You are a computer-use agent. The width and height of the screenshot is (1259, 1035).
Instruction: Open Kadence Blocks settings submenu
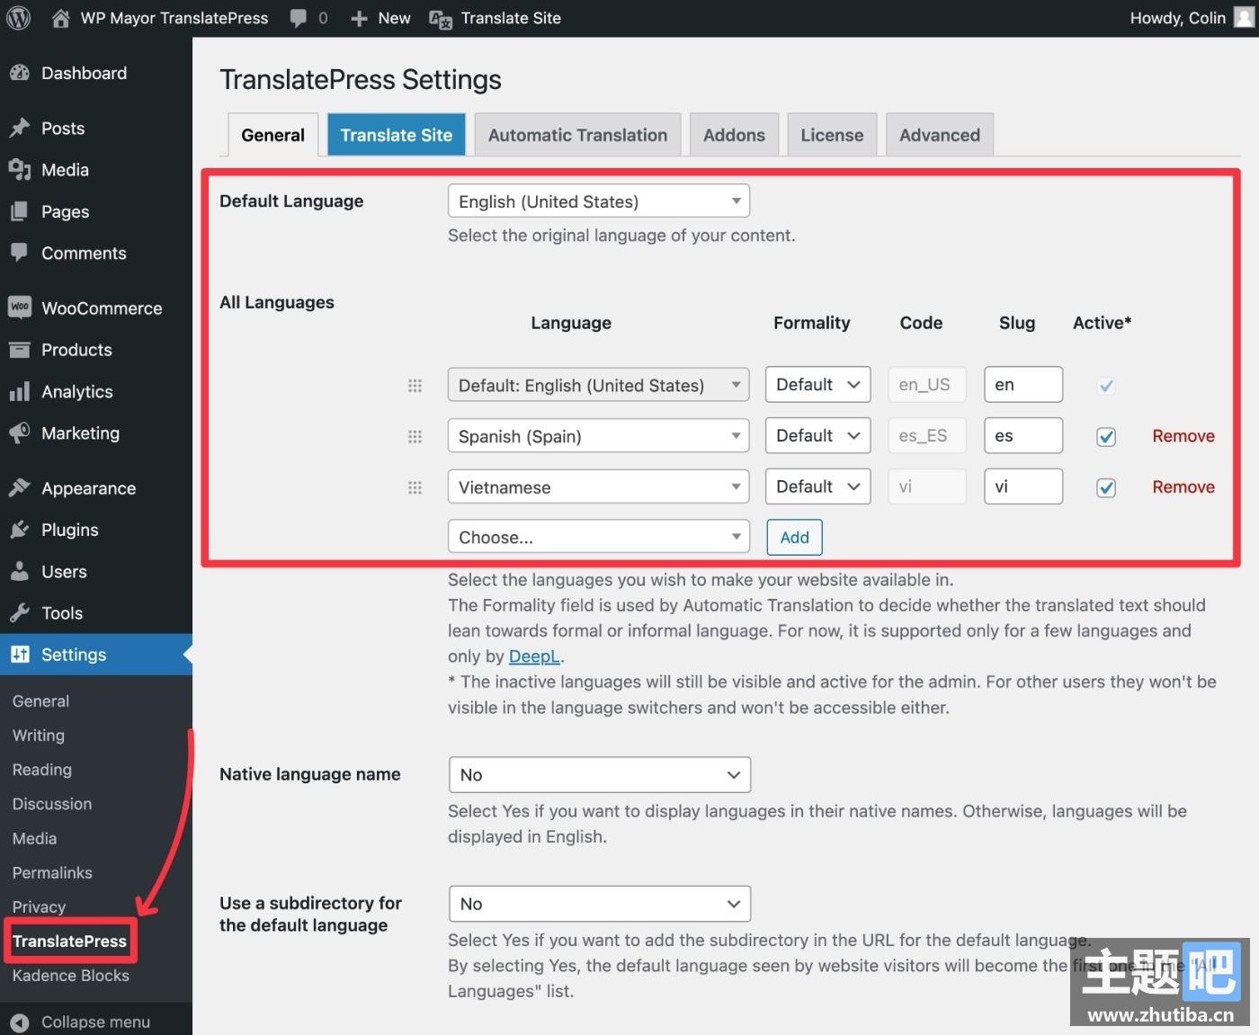tap(71, 976)
